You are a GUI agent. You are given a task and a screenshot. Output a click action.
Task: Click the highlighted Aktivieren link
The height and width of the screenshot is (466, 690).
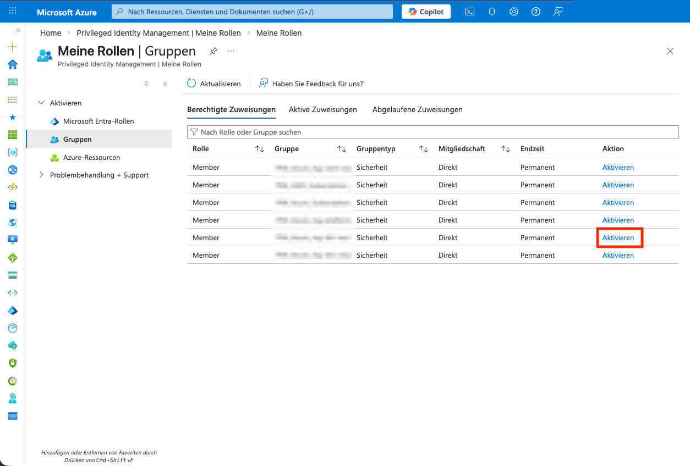(x=618, y=238)
